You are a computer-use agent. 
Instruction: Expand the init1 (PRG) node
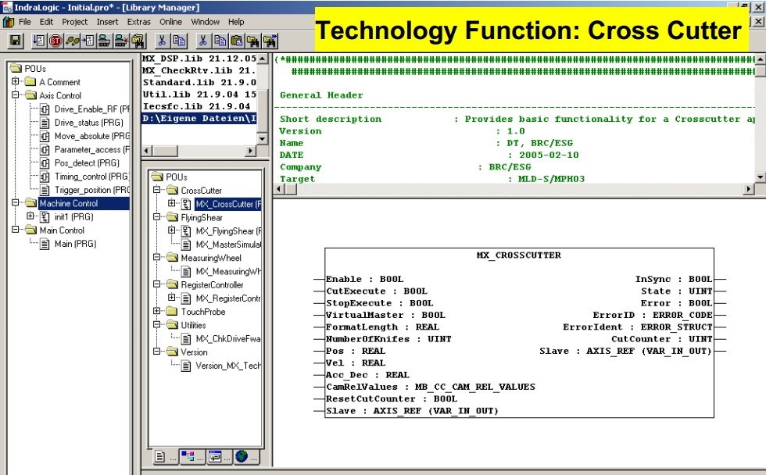click(x=30, y=216)
